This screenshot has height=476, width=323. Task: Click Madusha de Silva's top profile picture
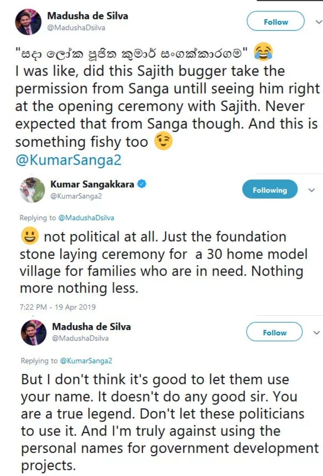28,22
